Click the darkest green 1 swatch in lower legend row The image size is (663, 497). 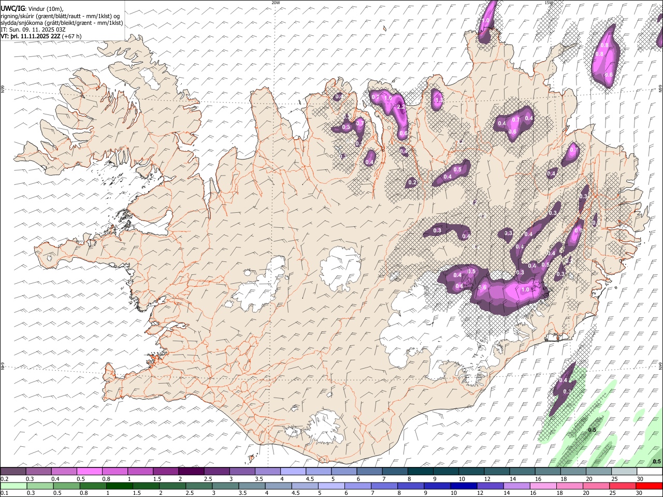pyautogui.click(x=119, y=486)
